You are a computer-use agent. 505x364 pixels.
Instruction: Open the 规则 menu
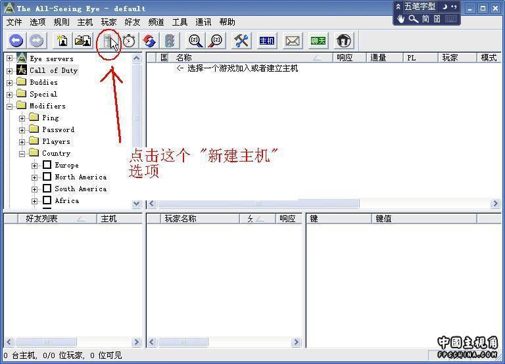(x=62, y=22)
